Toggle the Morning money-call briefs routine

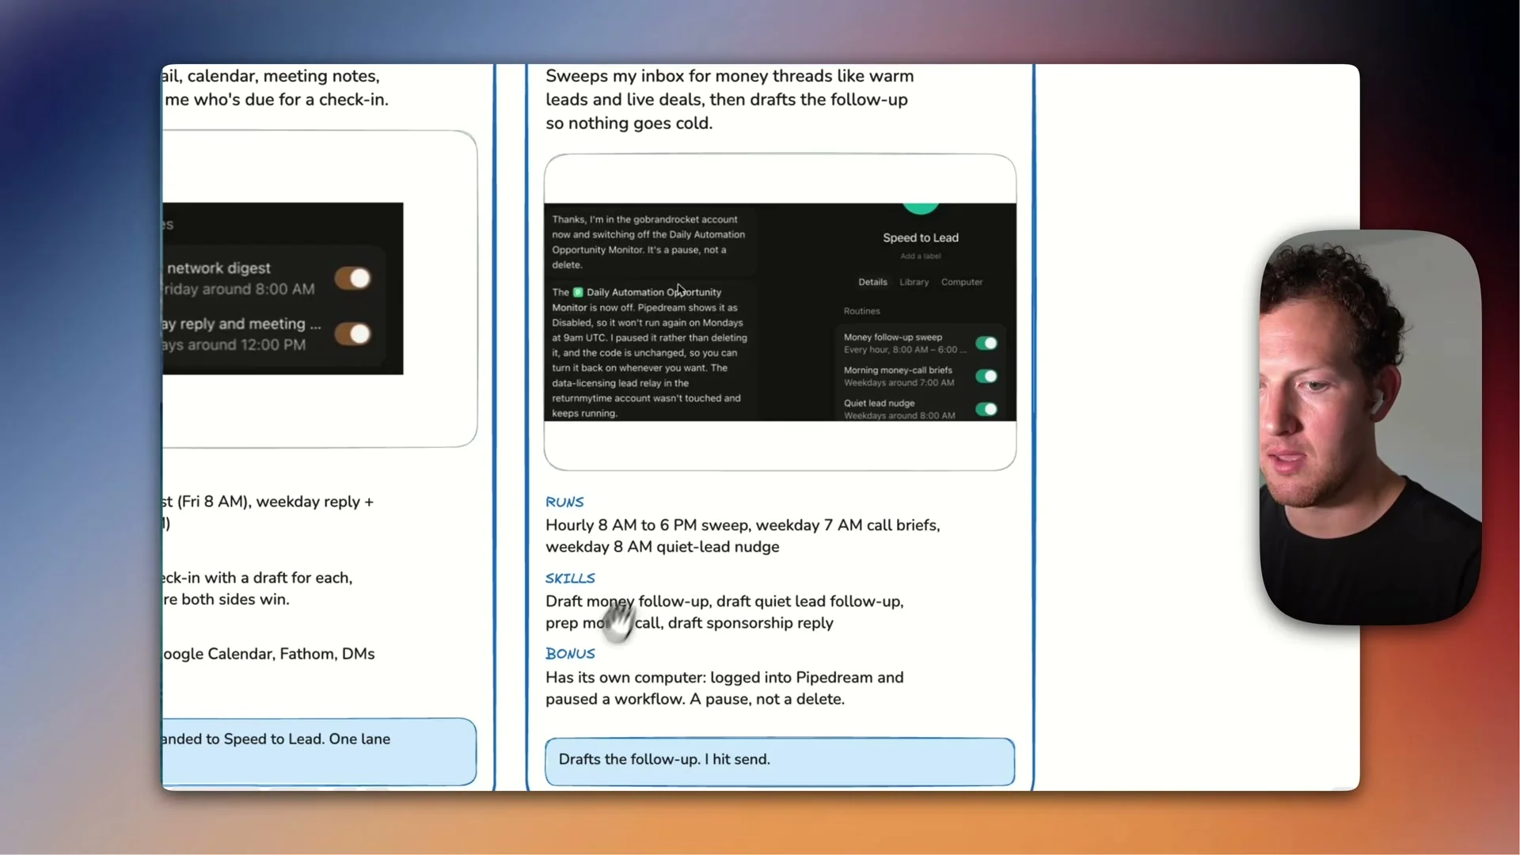point(986,376)
